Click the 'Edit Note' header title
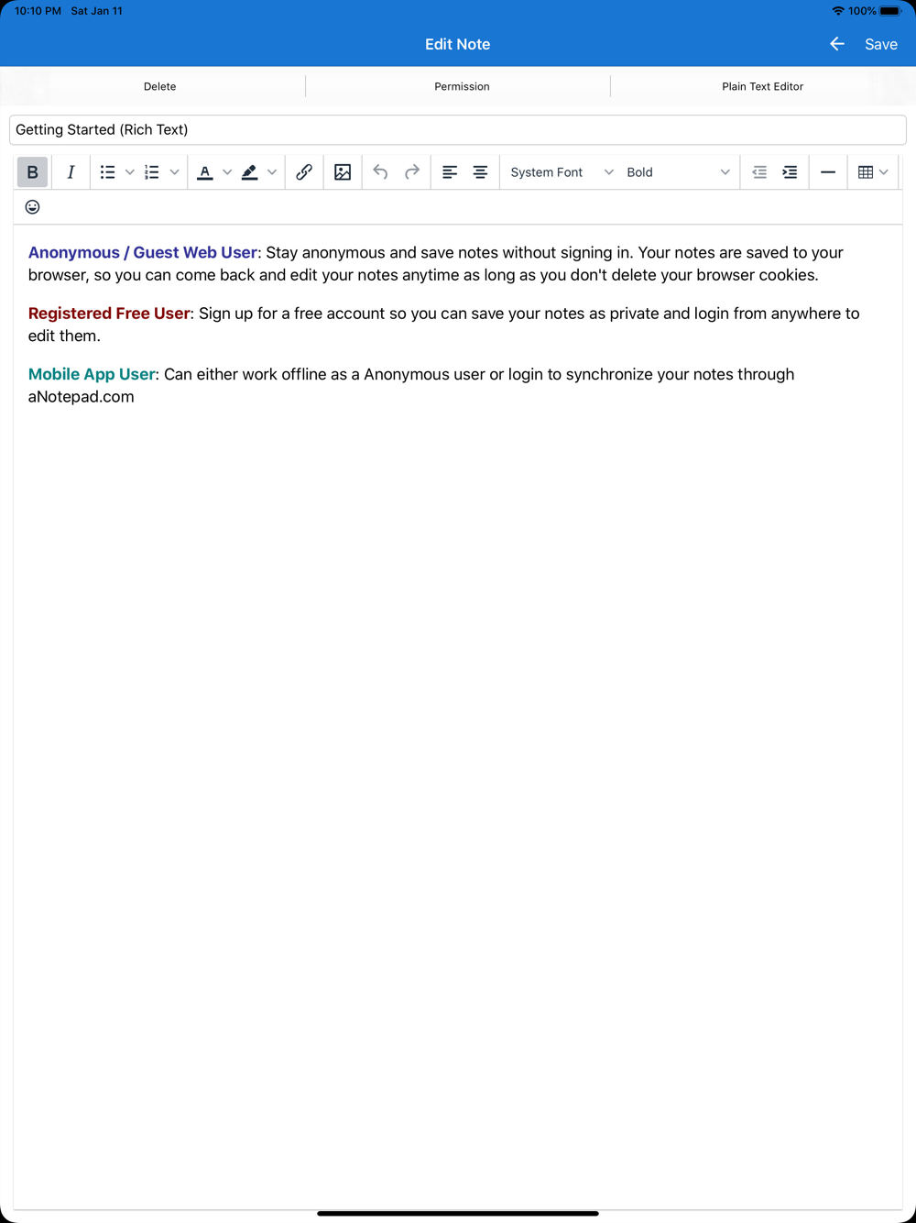Viewport: 916px width, 1223px height. [x=458, y=44]
